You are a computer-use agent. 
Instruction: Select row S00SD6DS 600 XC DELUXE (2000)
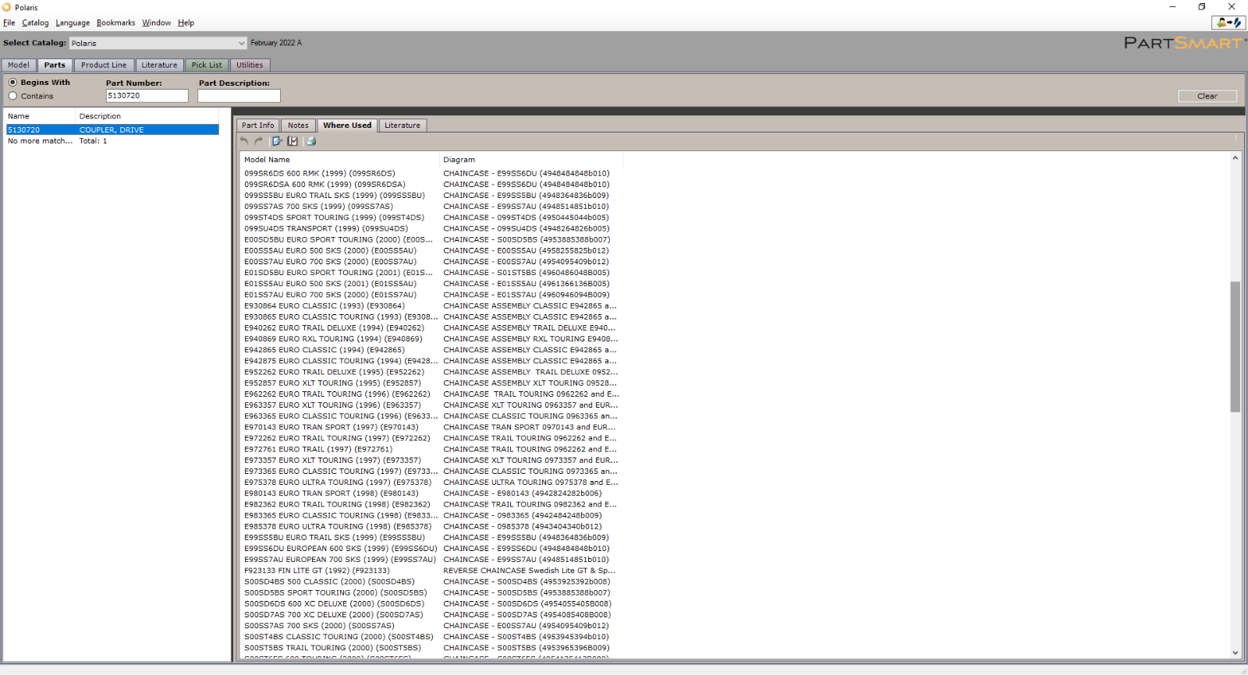[334, 603]
